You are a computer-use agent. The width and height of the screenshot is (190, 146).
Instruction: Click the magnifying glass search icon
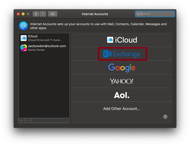(x=138, y=14)
